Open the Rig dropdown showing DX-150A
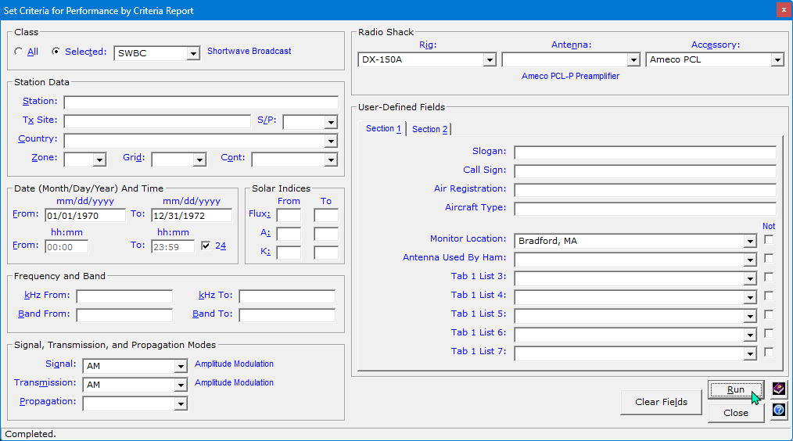The width and height of the screenshot is (793, 441). click(490, 60)
